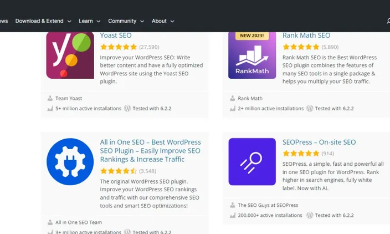Click the Team Yoast author person icon

tap(50, 98)
